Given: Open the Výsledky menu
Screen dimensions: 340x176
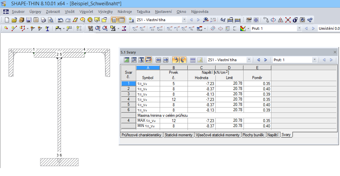Looking at the screenshot, I should [x=105, y=12].
